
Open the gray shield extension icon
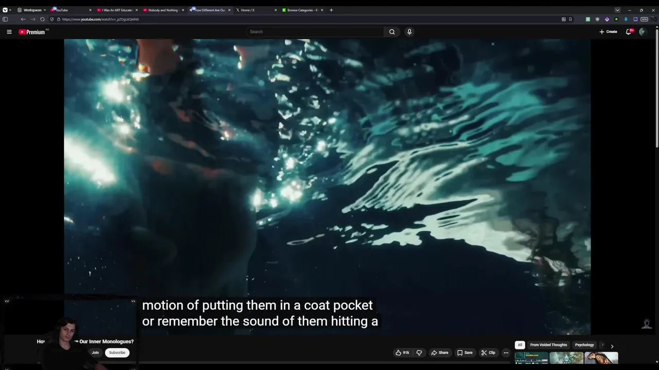click(x=597, y=19)
